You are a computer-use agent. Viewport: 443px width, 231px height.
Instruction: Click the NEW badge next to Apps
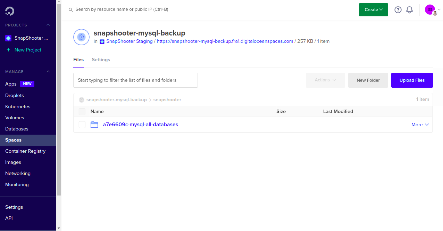(x=27, y=84)
